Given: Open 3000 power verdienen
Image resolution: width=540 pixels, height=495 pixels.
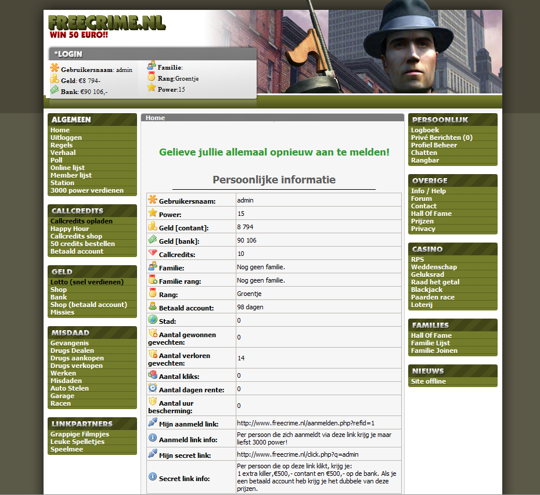Looking at the screenshot, I should pos(87,190).
